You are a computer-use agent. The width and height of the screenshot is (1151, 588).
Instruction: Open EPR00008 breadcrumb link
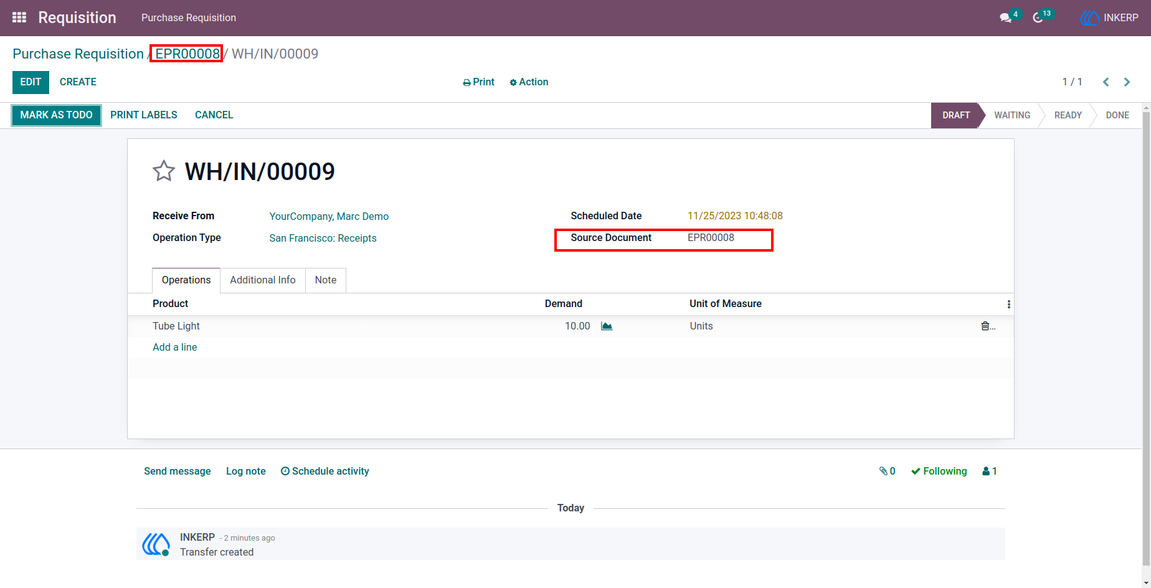click(187, 54)
